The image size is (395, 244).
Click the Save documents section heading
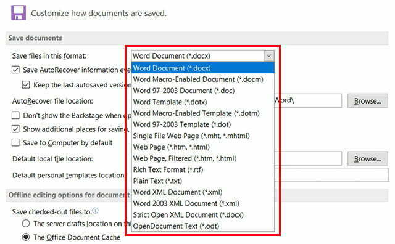(x=35, y=38)
